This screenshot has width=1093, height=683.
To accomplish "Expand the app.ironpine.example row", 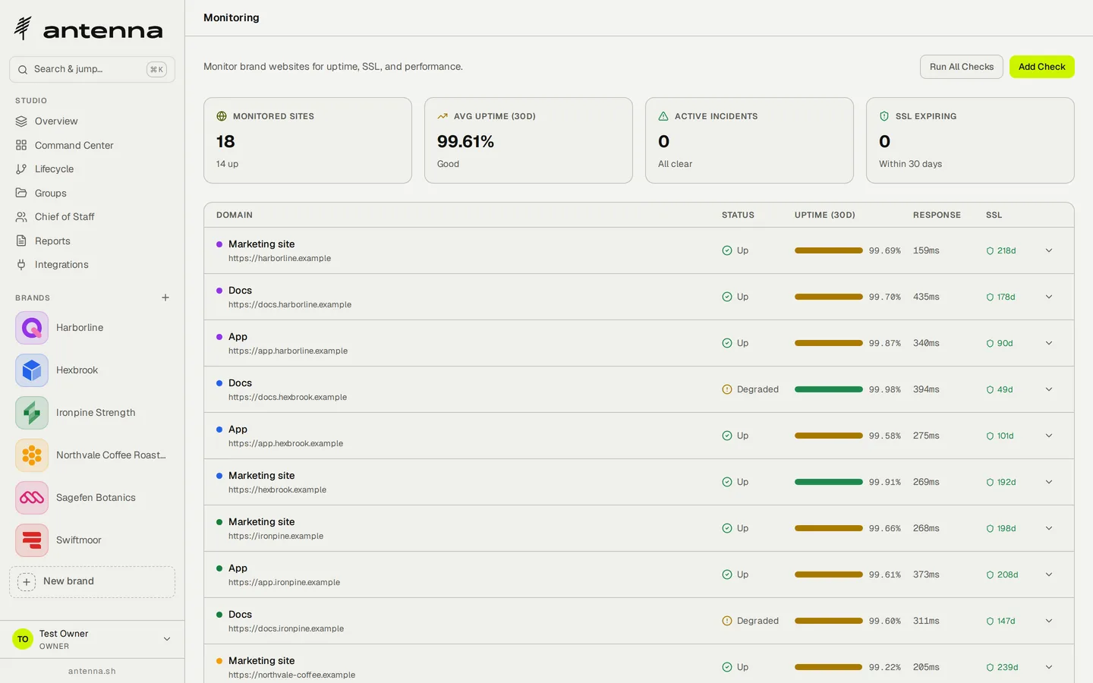I will (1049, 574).
